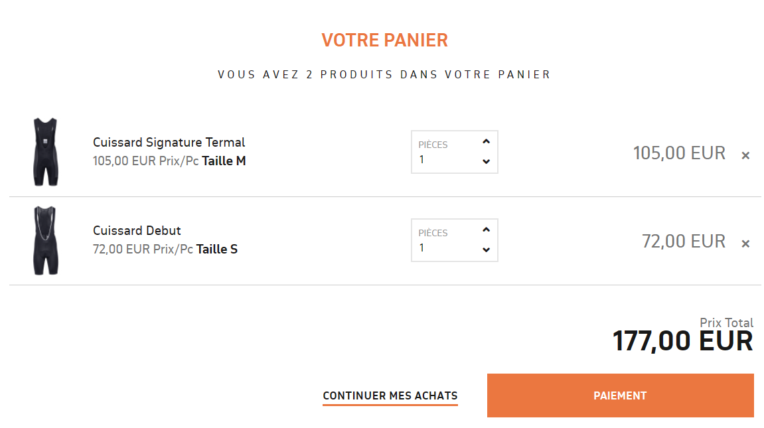Open the Cuissard Signature Termal product name
The width and height of the screenshot is (764, 428).
[169, 142]
